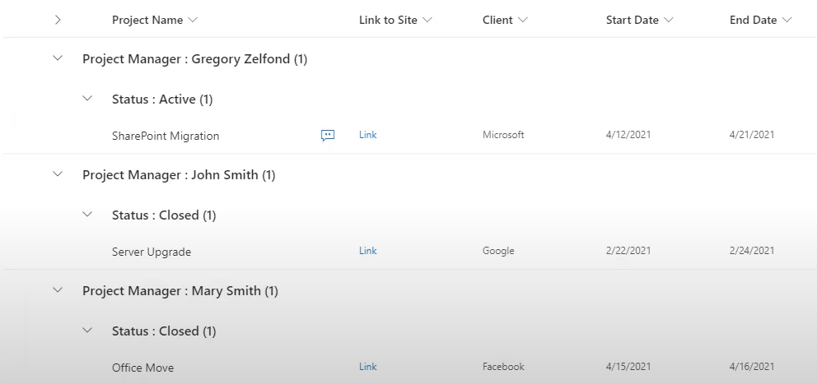Collapse Project Manager Gregory Zelfond group

tap(58, 59)
